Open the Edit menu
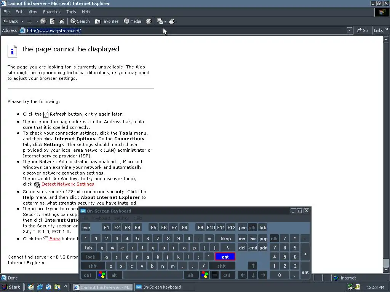The width and height of the screenshot is (390, 292). (19, 12)
